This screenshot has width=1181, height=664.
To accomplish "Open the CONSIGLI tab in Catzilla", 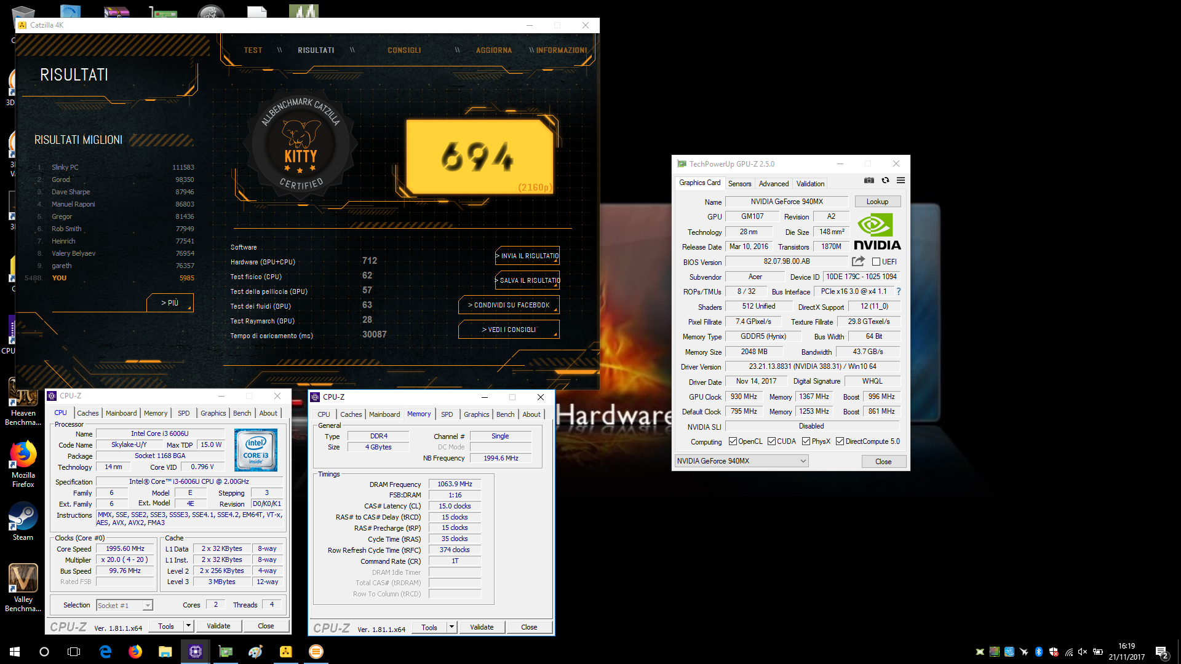I will [404, 50].
